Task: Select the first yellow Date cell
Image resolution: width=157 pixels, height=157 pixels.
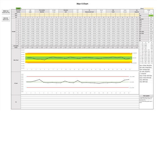Action: point(23,14)
